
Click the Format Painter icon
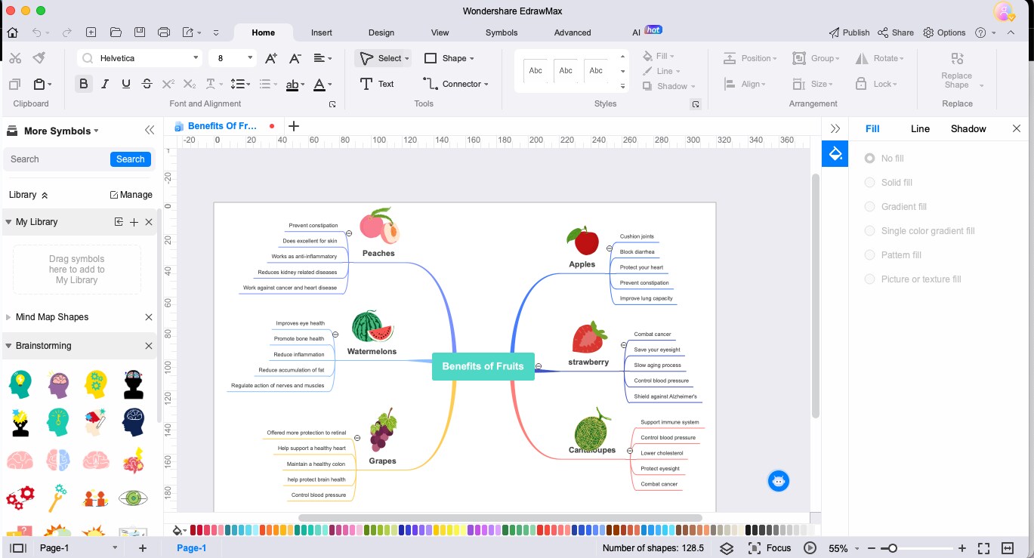(39, 58)
